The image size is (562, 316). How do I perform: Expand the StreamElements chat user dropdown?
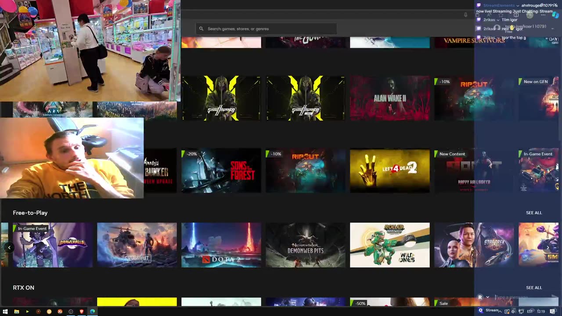click(x=518, y=5)
